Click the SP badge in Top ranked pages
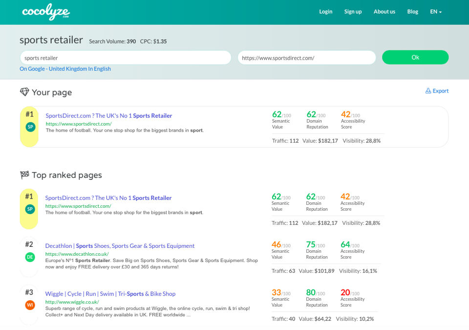The height and width of the screenshot is (330, 469). tap(30, 209)
